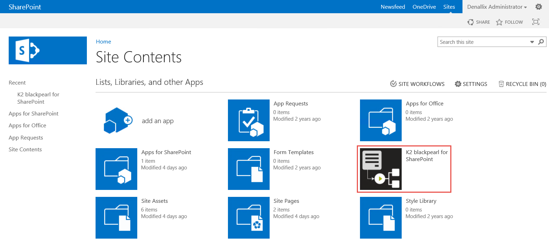Follow this site with the star button
549x248 pixels.
pos(509,22)
